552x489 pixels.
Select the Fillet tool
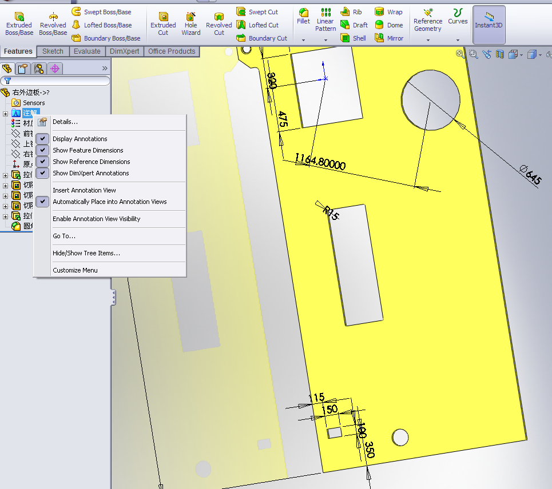coord(303,16)
